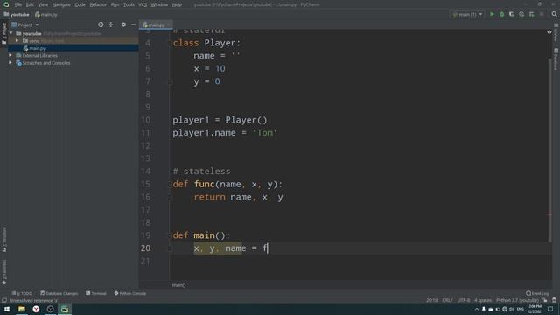Click the expand/collapse all icon in Project panel
Screen dimensions: 560x315
click(x=111, y=24)
